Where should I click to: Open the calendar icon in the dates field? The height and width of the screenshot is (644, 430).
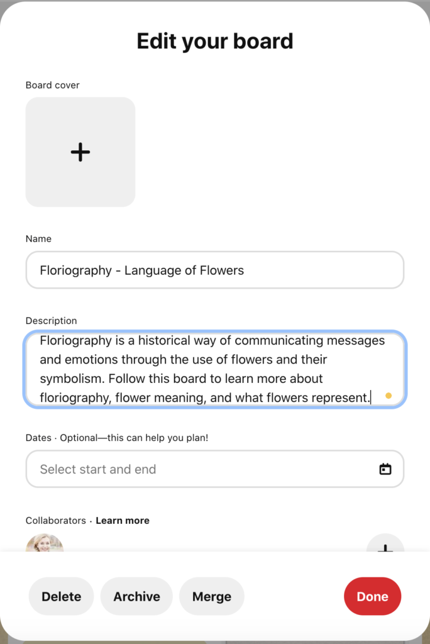tap(385, 469)
